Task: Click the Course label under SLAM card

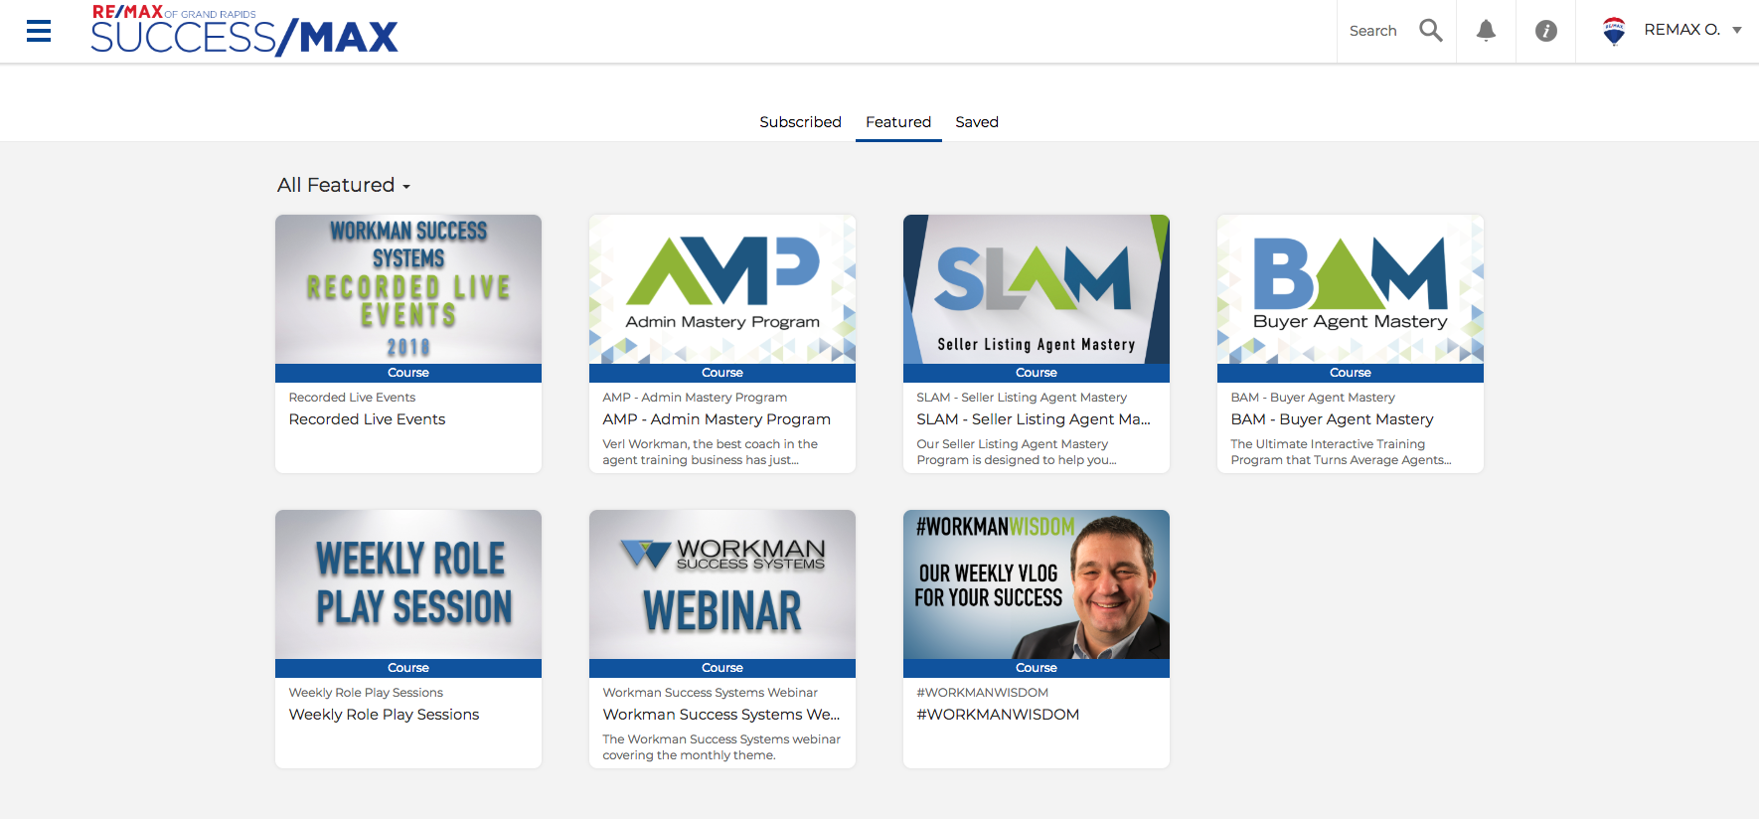Action: tap(1037, 373)
